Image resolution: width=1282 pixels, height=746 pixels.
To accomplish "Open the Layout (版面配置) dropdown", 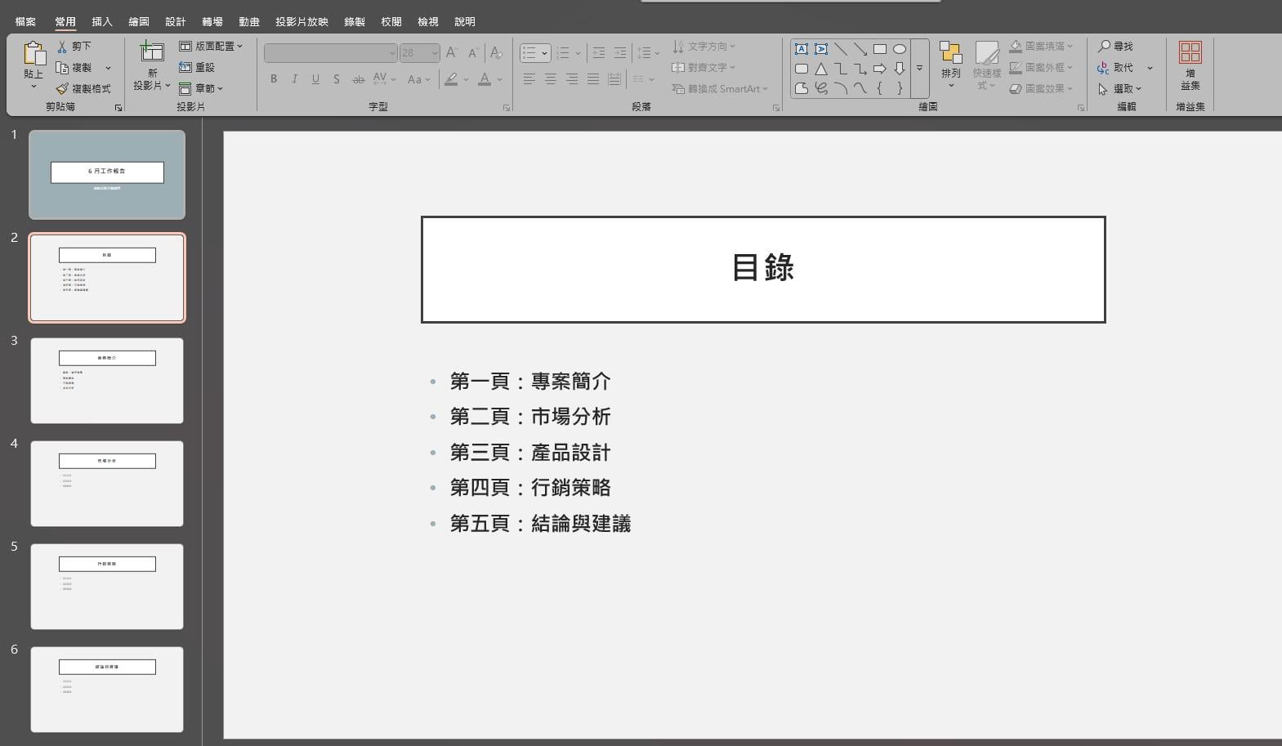I will (x=211, y=47).
